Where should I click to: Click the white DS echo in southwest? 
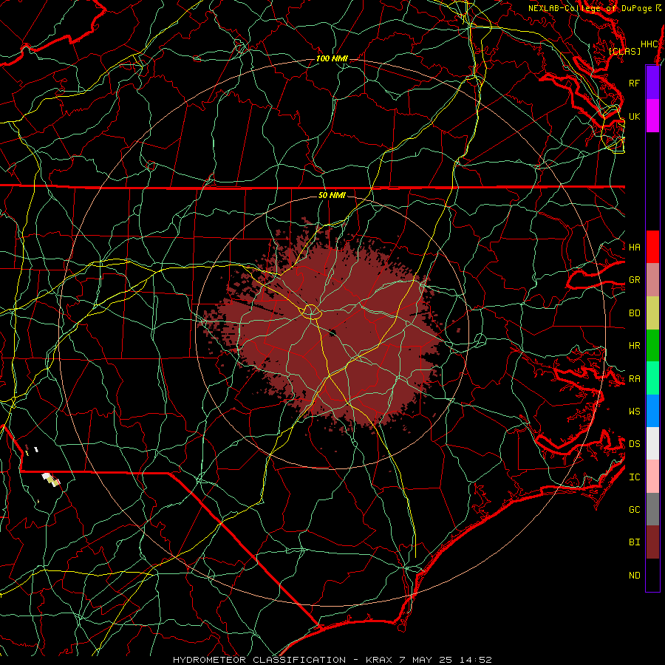(47, 477)
